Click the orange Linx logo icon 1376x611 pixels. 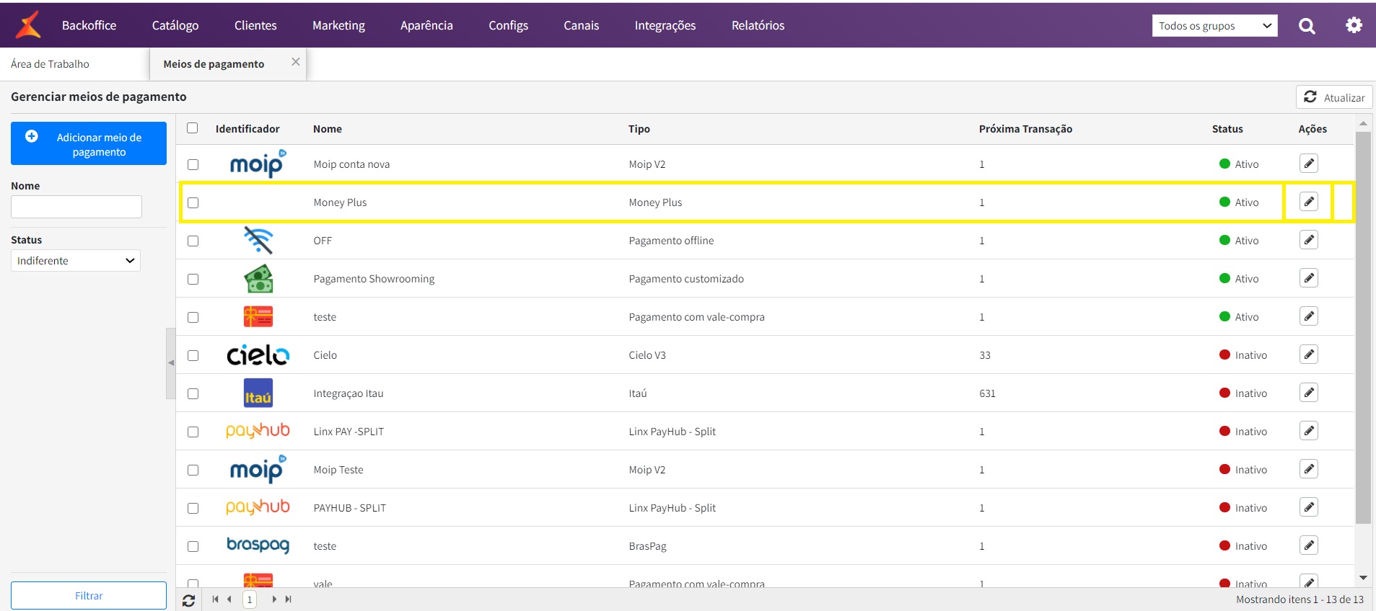pos(28,25)
